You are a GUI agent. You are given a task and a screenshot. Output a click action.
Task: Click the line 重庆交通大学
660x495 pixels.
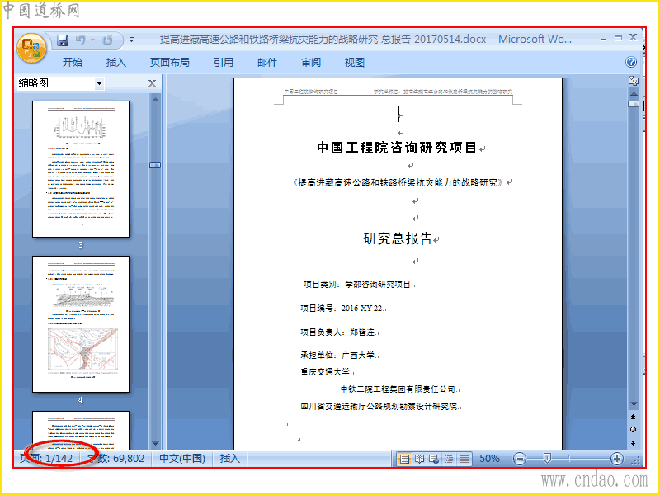tap(325, 372)
